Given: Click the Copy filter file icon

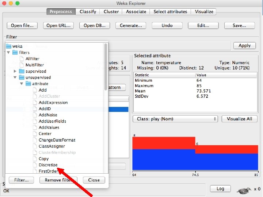Looking at the screenshot, I should pyautogui.click(x=35, y=159).
